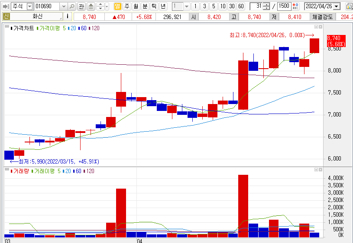Choose the 1 interval button
Image resolution: width=353 pixels, height=243 pixels.
pos(195,6)
